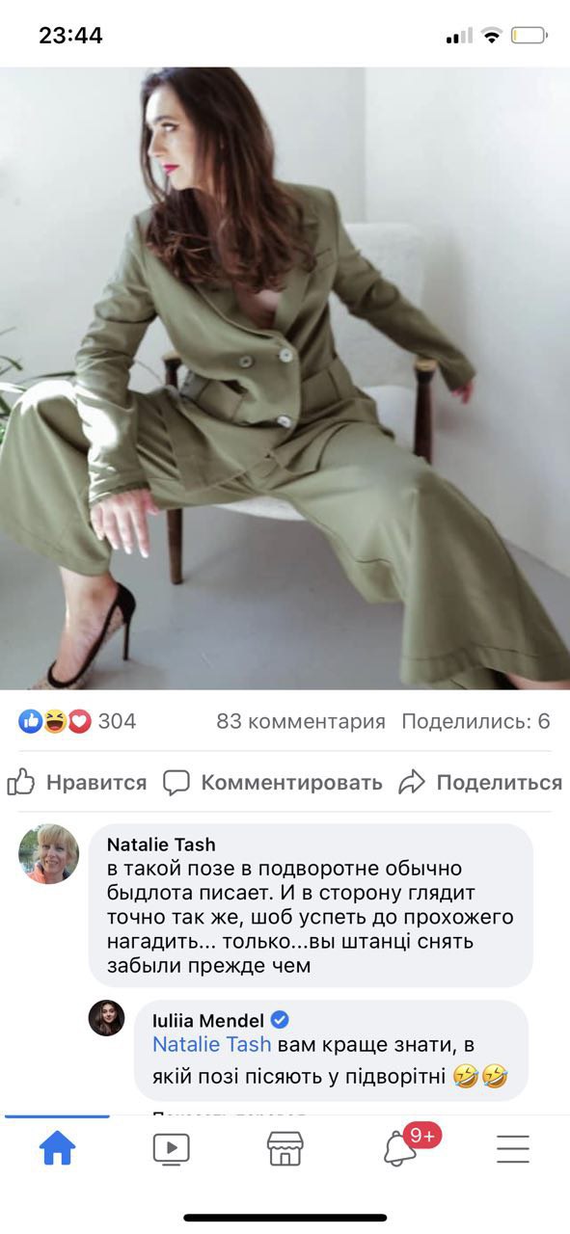The image size is (570, 1234).
Task: Open Natalie Tash name in comment
Action: click(x=161, y=845)
